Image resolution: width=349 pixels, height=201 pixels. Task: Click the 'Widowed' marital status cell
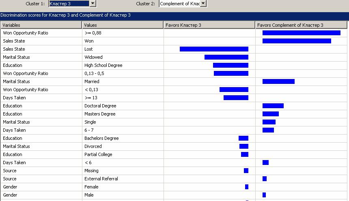click(x=123, y=57)
